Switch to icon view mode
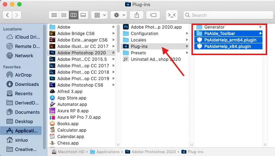 click(x=54, y=15)
